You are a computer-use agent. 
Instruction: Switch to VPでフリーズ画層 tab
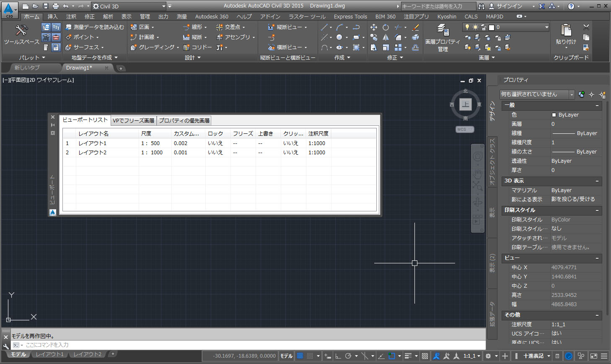(x=134, y=121)
